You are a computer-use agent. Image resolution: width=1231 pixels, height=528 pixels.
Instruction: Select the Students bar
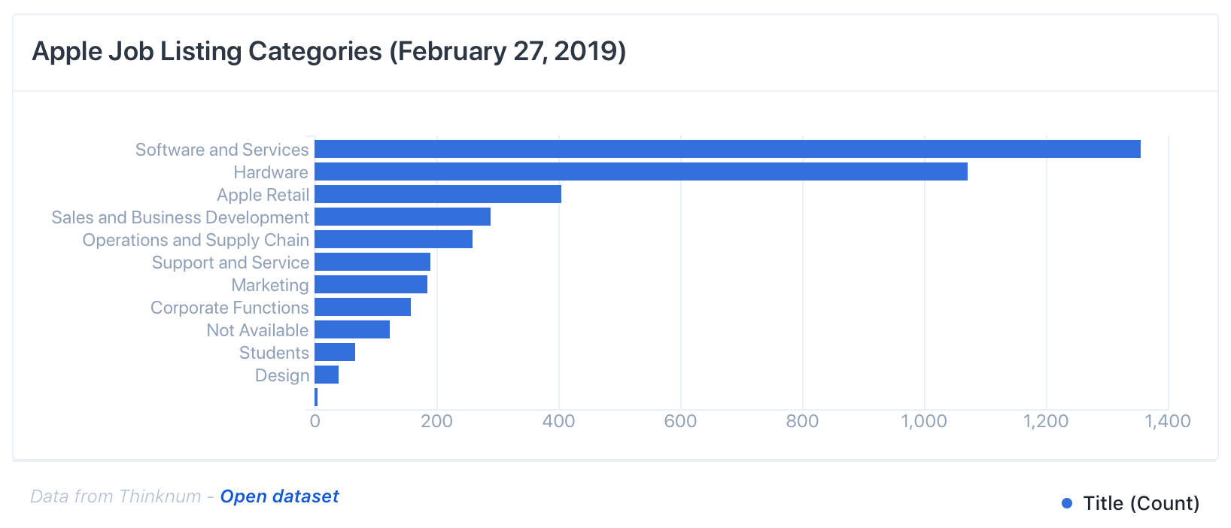334,352
